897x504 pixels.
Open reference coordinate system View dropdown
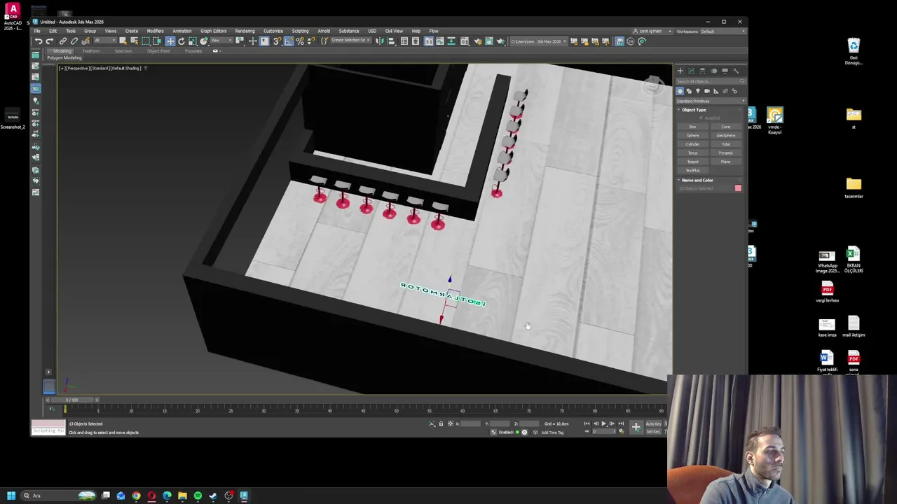pyautogui.click(x=221, y=41)
